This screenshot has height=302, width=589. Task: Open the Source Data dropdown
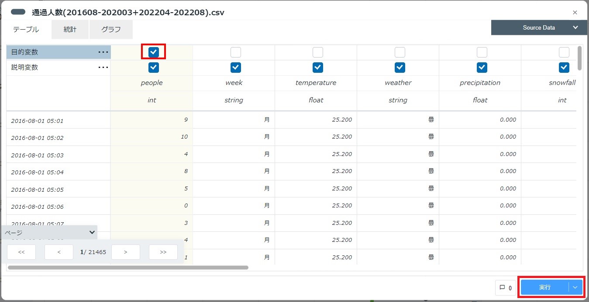(540, 27)
